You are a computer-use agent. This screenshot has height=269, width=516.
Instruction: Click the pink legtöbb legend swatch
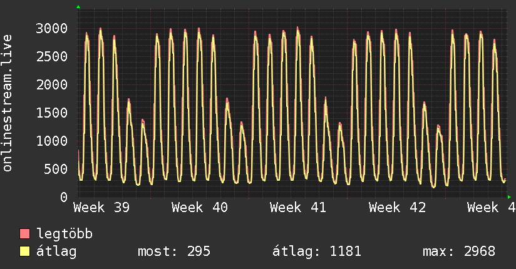[24, 233]
